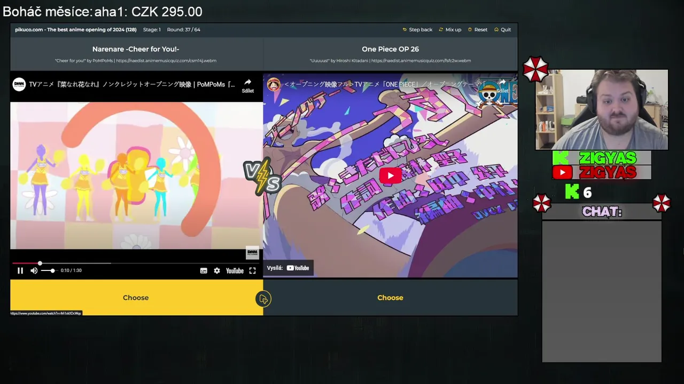This screenshot has height=384, width=684.
Task: Quit the pikuco tournament
Action: [x=503, y=29]
